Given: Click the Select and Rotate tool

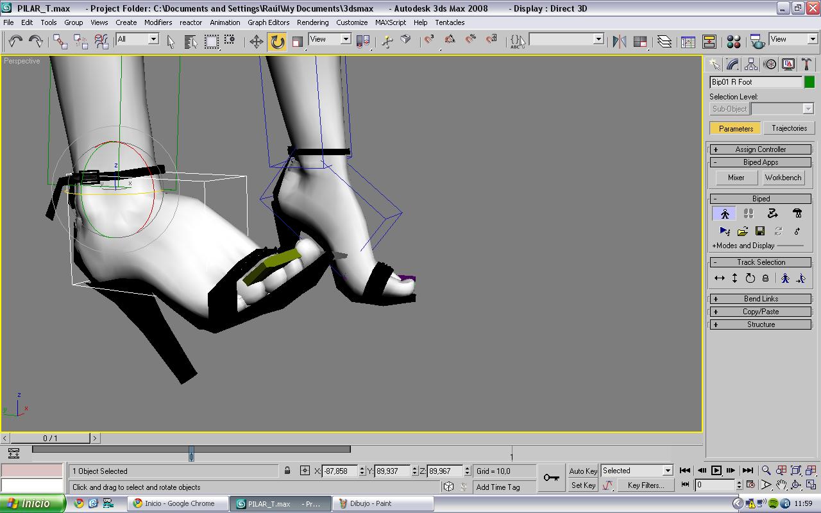Looking at the screenshot, I should [x=277, y=42].
